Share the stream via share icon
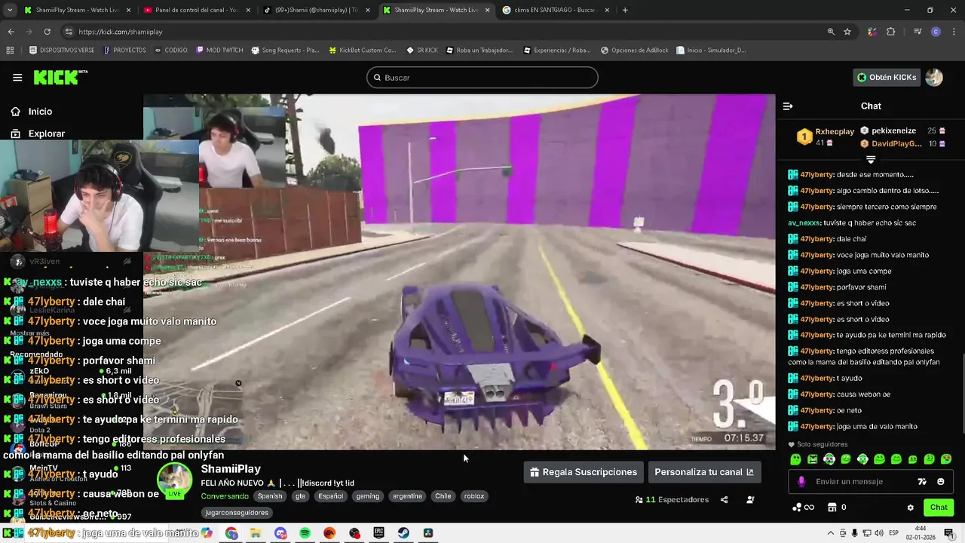This screenshot has width=965, height=543. (725, 499)
